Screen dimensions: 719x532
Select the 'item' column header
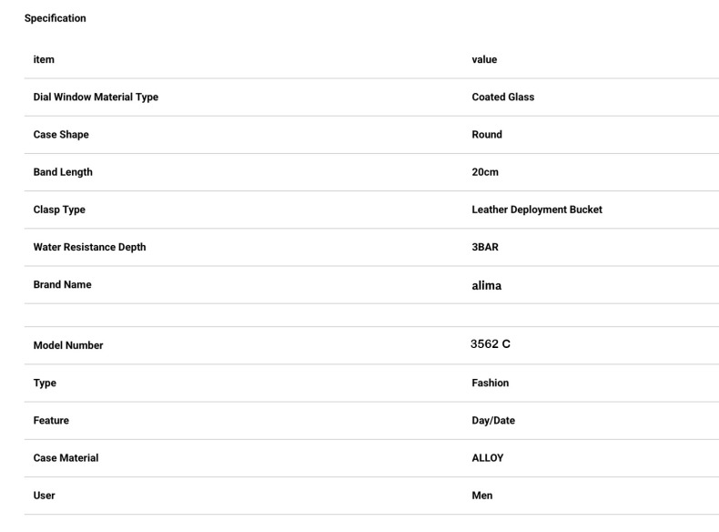(44, 60)
